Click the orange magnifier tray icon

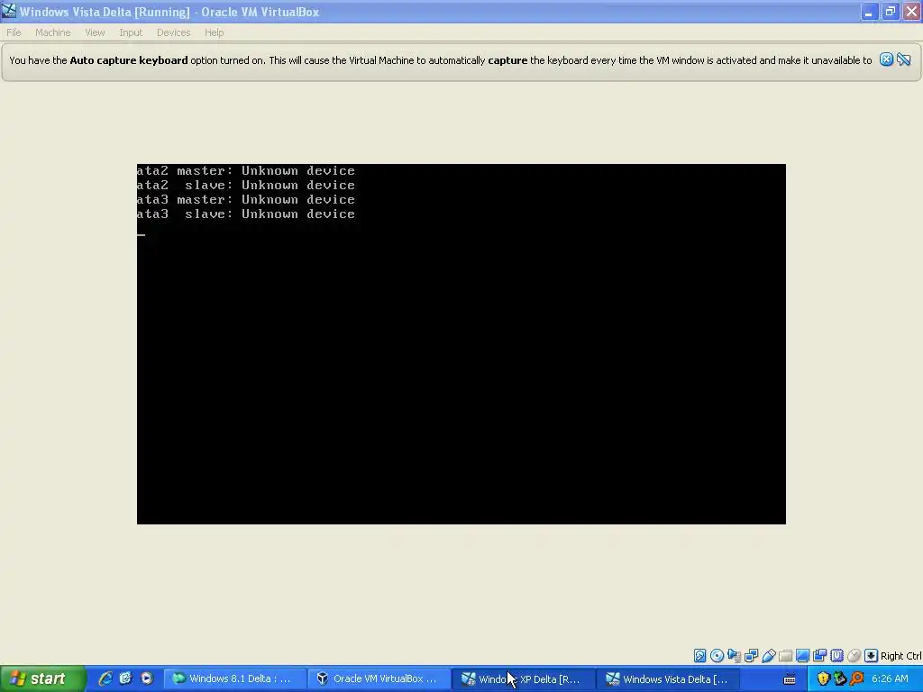click(x=857, y=679)
